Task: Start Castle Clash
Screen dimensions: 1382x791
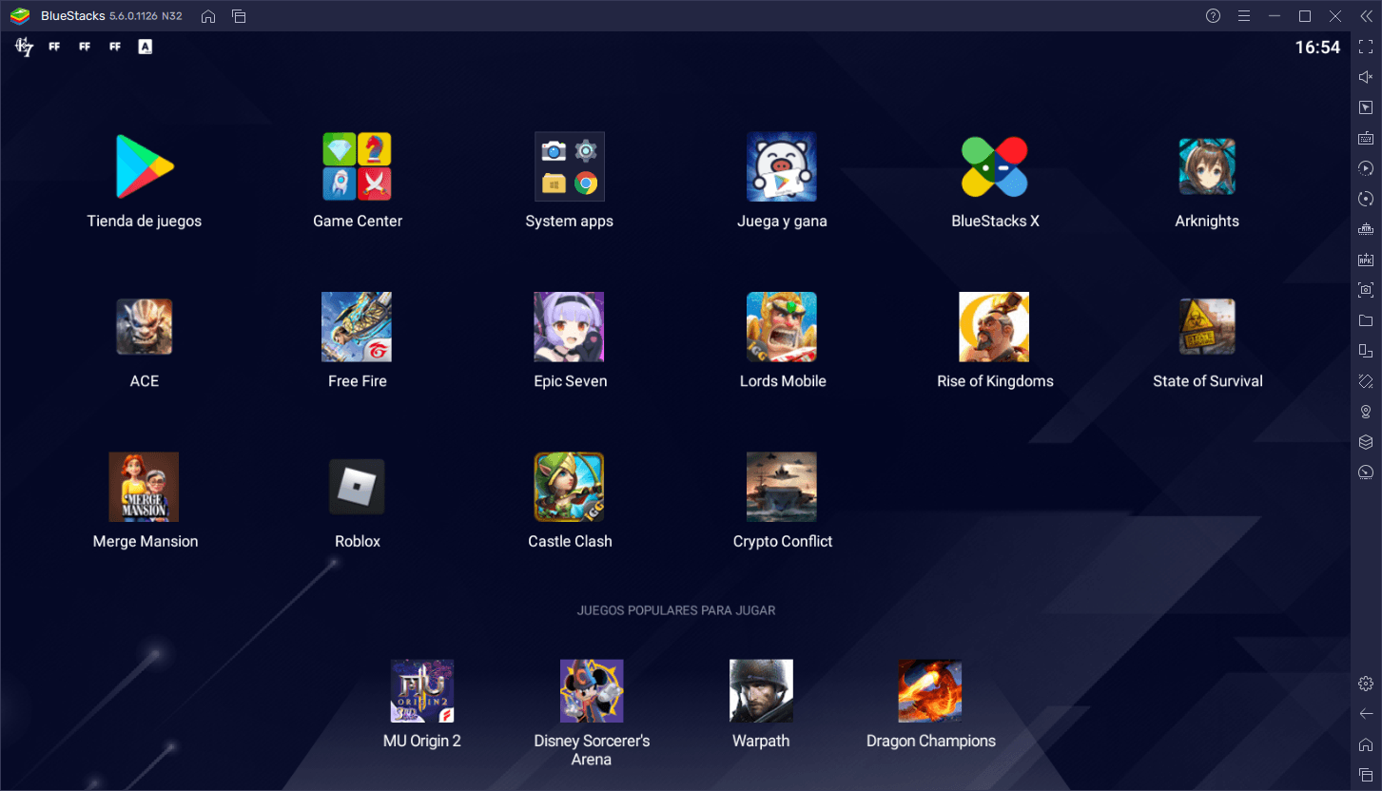Action: [x=570, y=487]
